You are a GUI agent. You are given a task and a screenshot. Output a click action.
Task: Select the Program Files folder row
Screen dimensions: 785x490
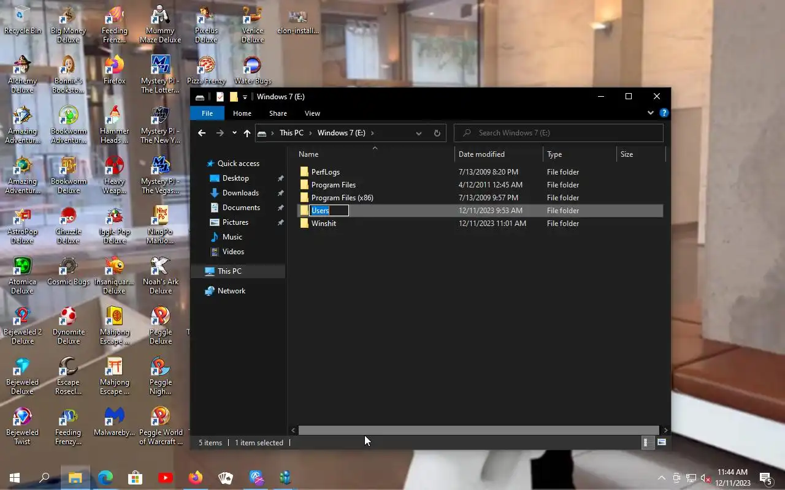480,185
